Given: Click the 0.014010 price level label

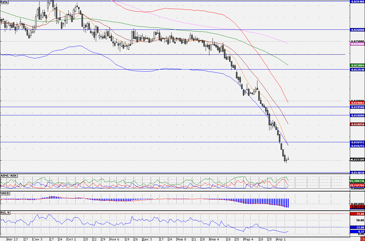Looking at the screenshot, I should point(357,173).
